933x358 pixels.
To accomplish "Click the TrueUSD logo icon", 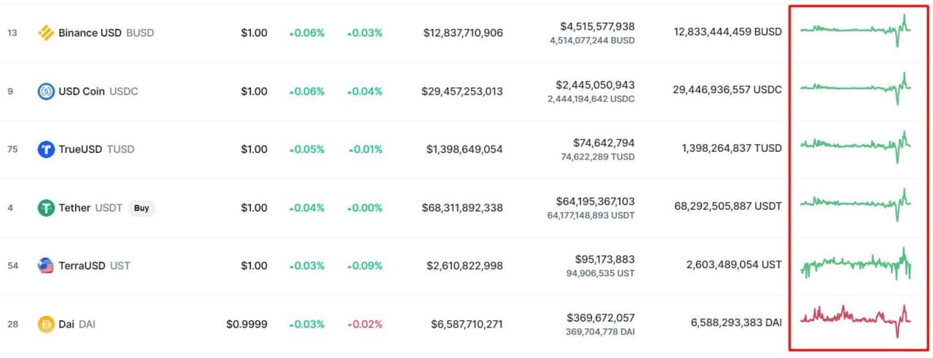I will (x=46, y=149).
